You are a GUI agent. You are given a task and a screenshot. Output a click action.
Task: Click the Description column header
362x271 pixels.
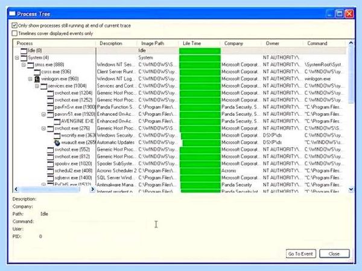(116, 43)
